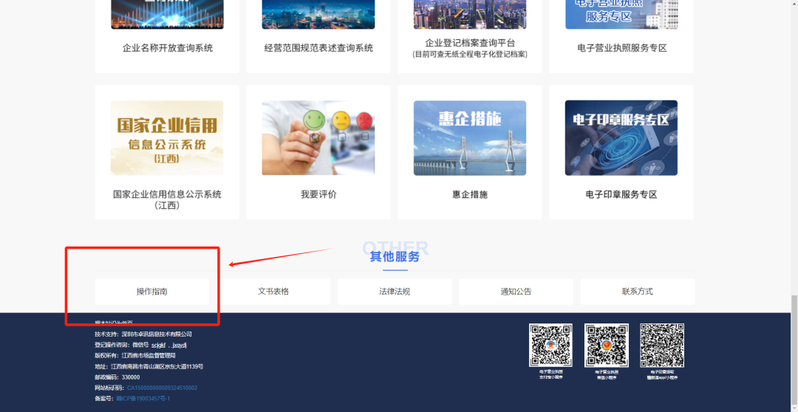Click the 技术支持 company name line
798x412 pixels.
point(143,334)
